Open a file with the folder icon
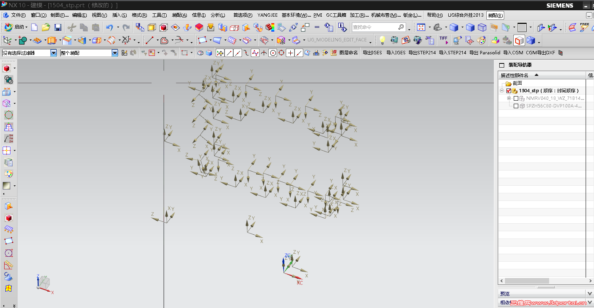 (46, 27)
